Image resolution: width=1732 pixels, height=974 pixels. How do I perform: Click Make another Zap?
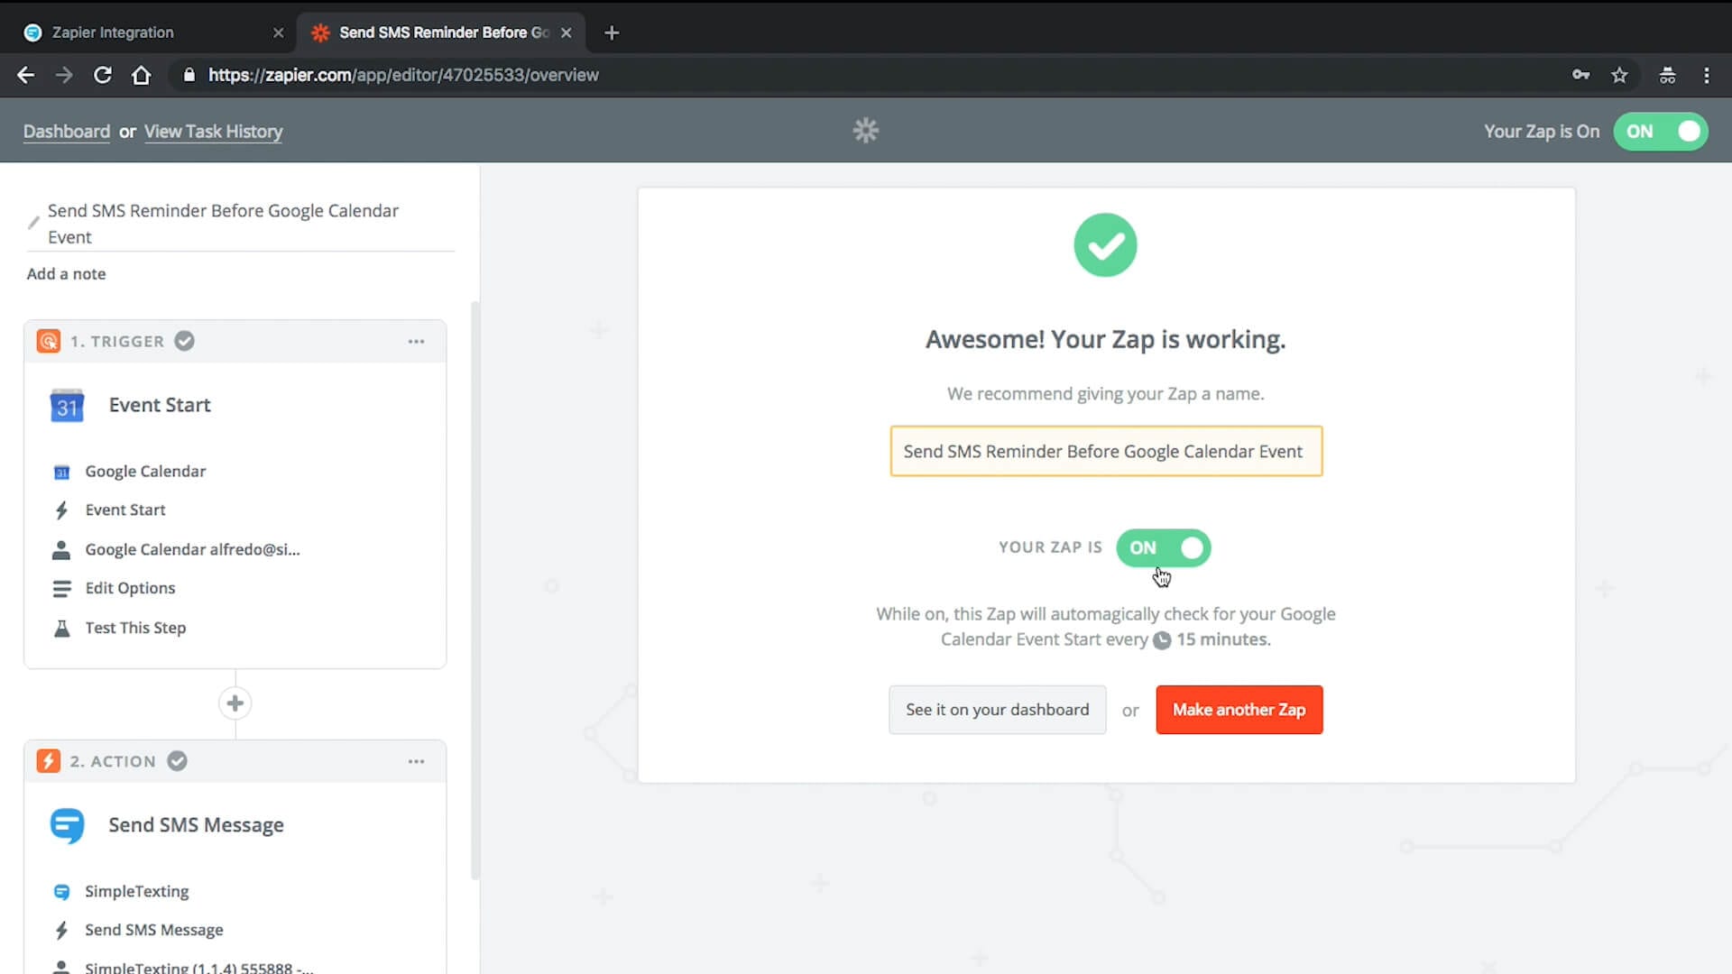1239,710
